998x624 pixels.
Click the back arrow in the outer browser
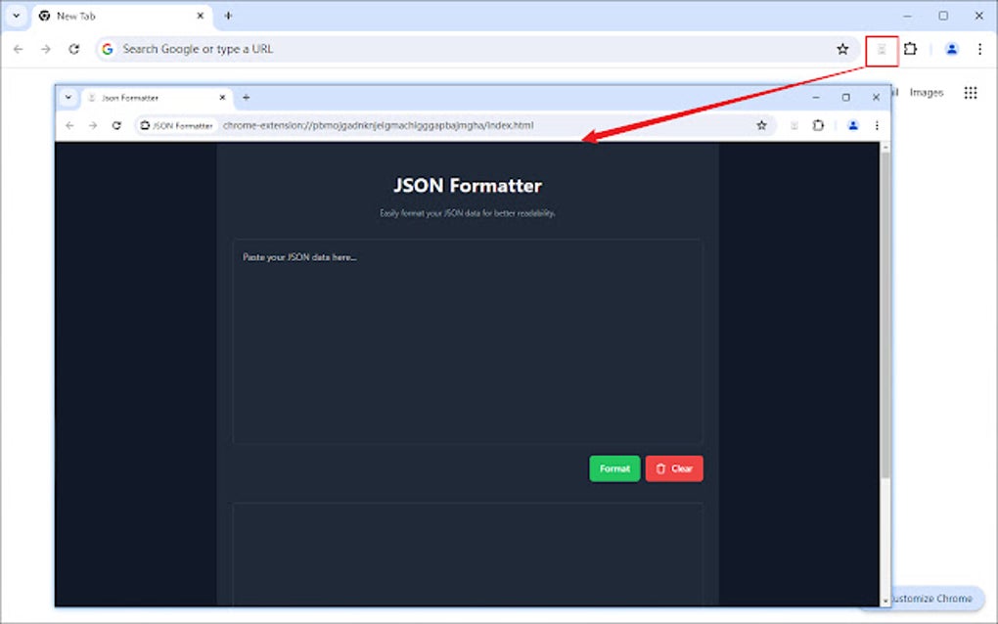click(18, 48)
